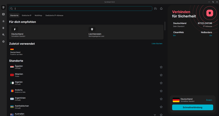Switch to Statische IP tab
Screen dimensions: 219x116
(x=26, y=15)
